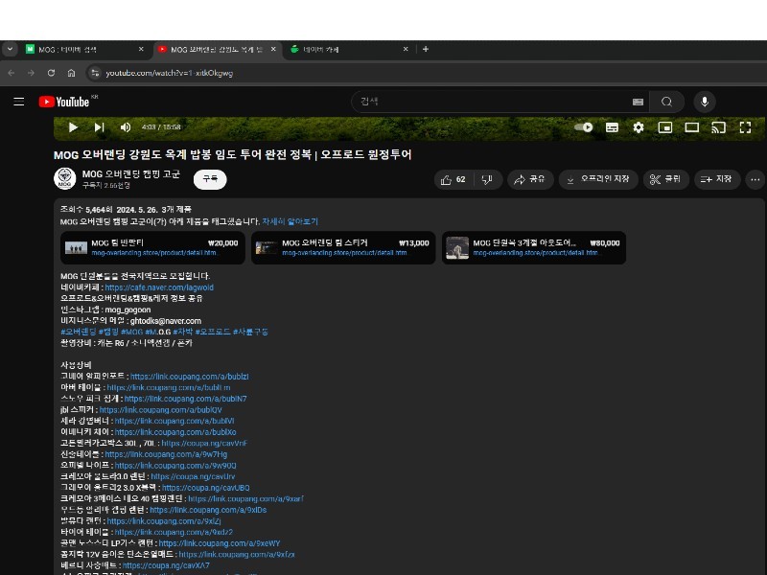
Task: Mute the video volume speaker icon
Action: click(125, 127)
